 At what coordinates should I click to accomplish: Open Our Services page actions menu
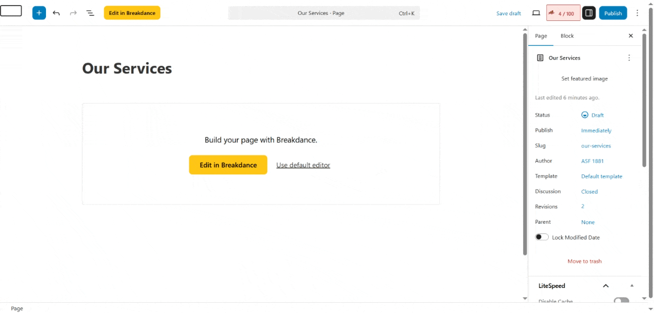click(629, 58)
